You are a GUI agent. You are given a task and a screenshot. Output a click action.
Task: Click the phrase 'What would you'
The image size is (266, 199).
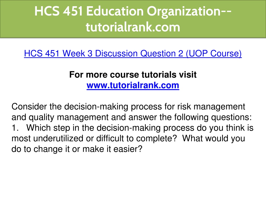tap(214, 139)
